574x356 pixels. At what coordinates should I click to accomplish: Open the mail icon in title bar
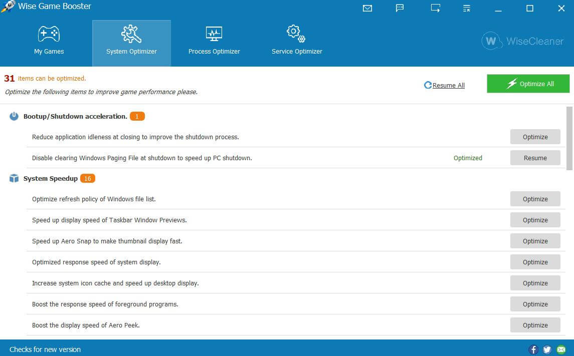367,8
